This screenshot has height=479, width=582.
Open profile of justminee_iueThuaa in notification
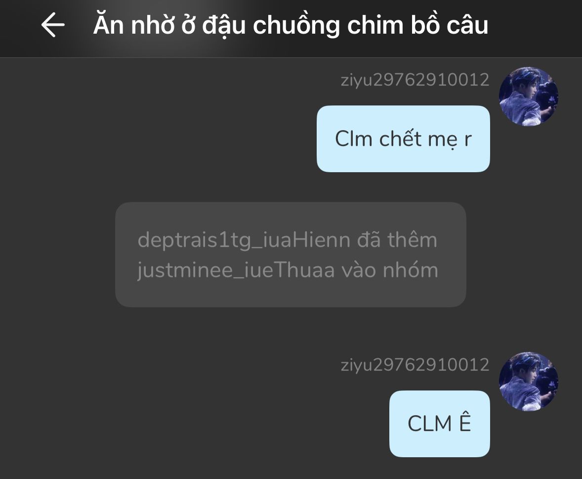point(236,270)
